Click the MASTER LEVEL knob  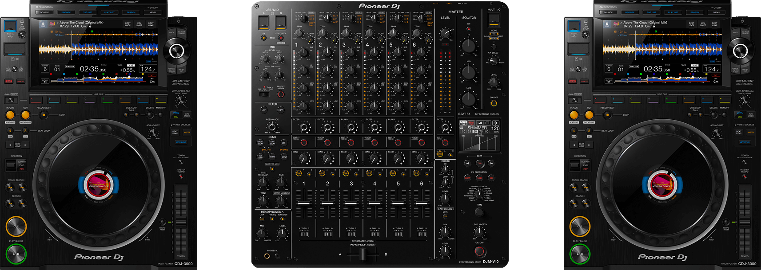tap(445, 33)
